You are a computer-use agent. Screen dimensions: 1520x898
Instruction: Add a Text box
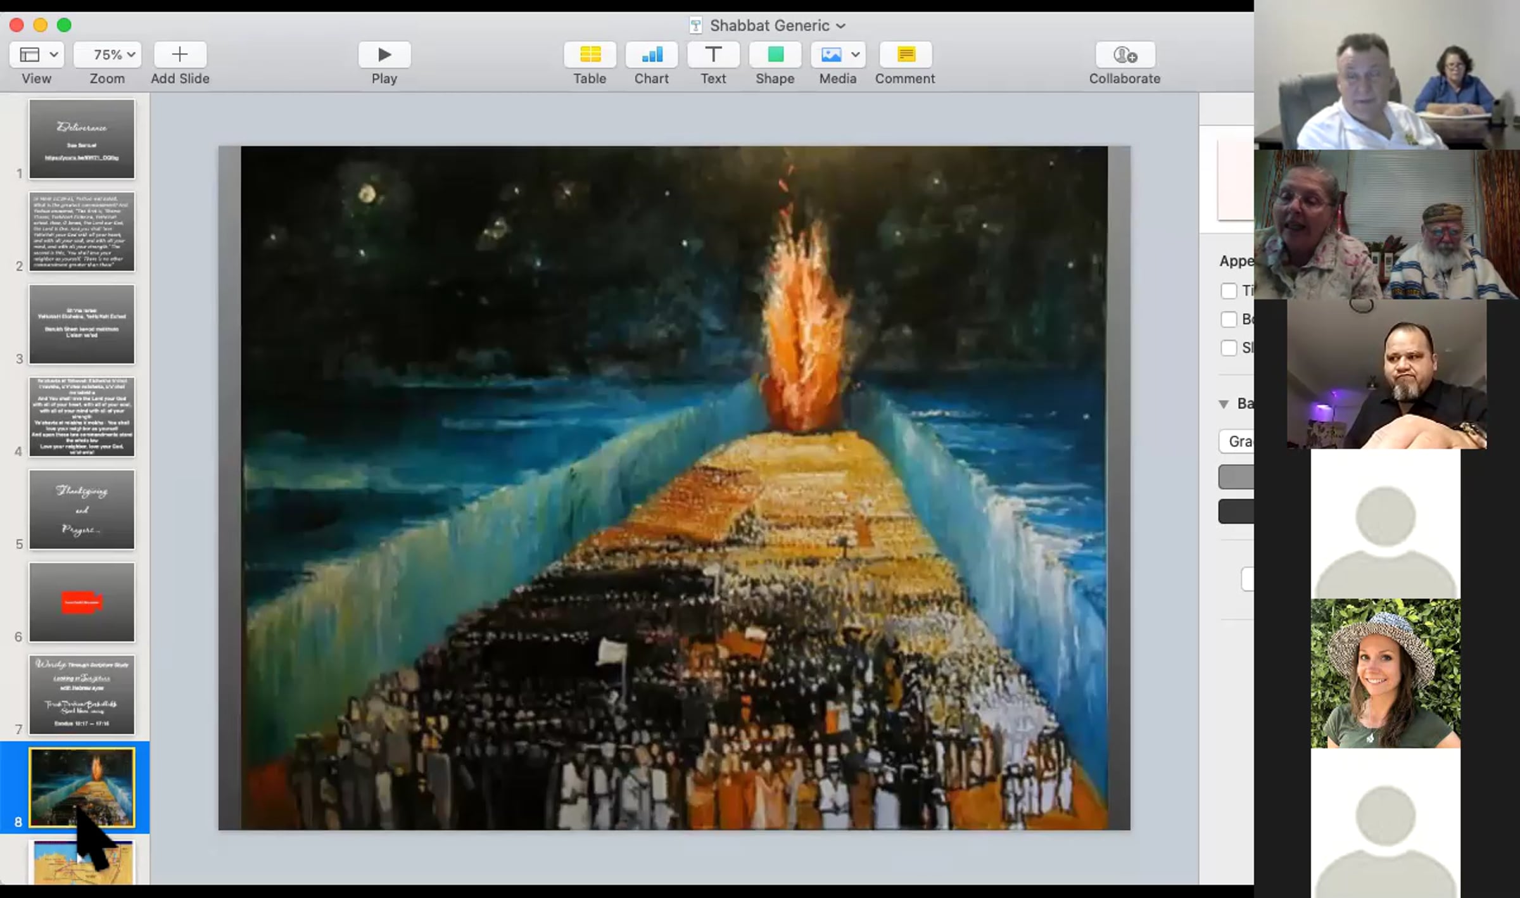[x=713, y=55]
